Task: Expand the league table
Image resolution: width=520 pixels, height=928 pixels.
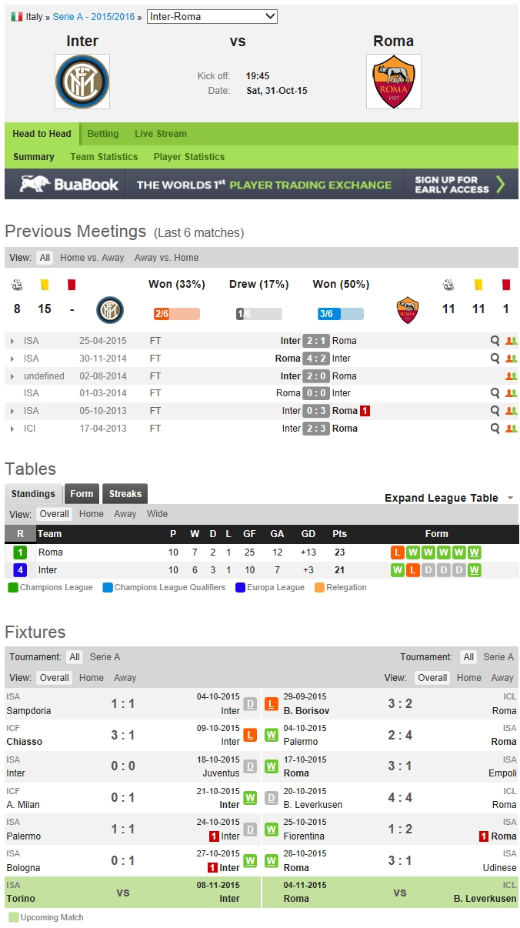Action: click(449, 498)
